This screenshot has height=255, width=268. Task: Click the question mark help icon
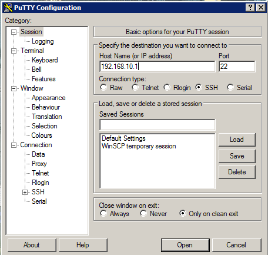(x=250, y=8)
